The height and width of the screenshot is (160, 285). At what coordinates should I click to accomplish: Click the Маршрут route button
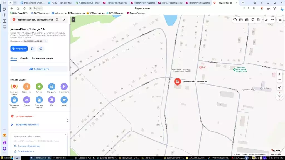pyautogui.click(x=19, y=49)
